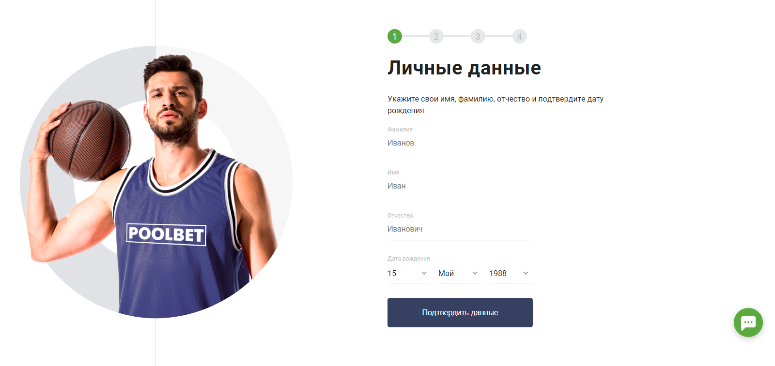Click the basketball held by the player

[x=90, y=140]
